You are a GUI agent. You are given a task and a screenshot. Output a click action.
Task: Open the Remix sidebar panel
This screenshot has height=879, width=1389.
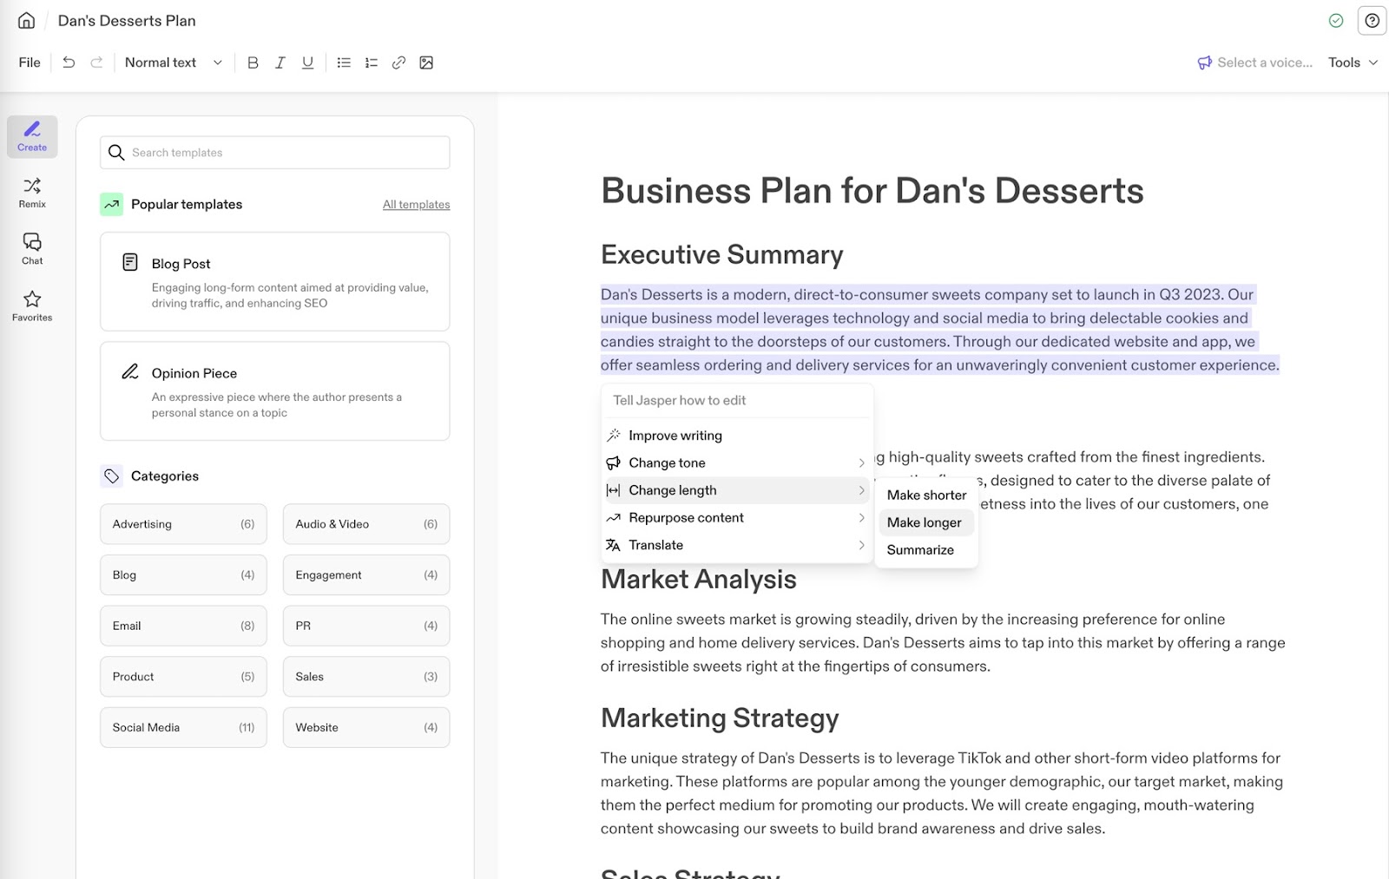(x=32, y=193)
